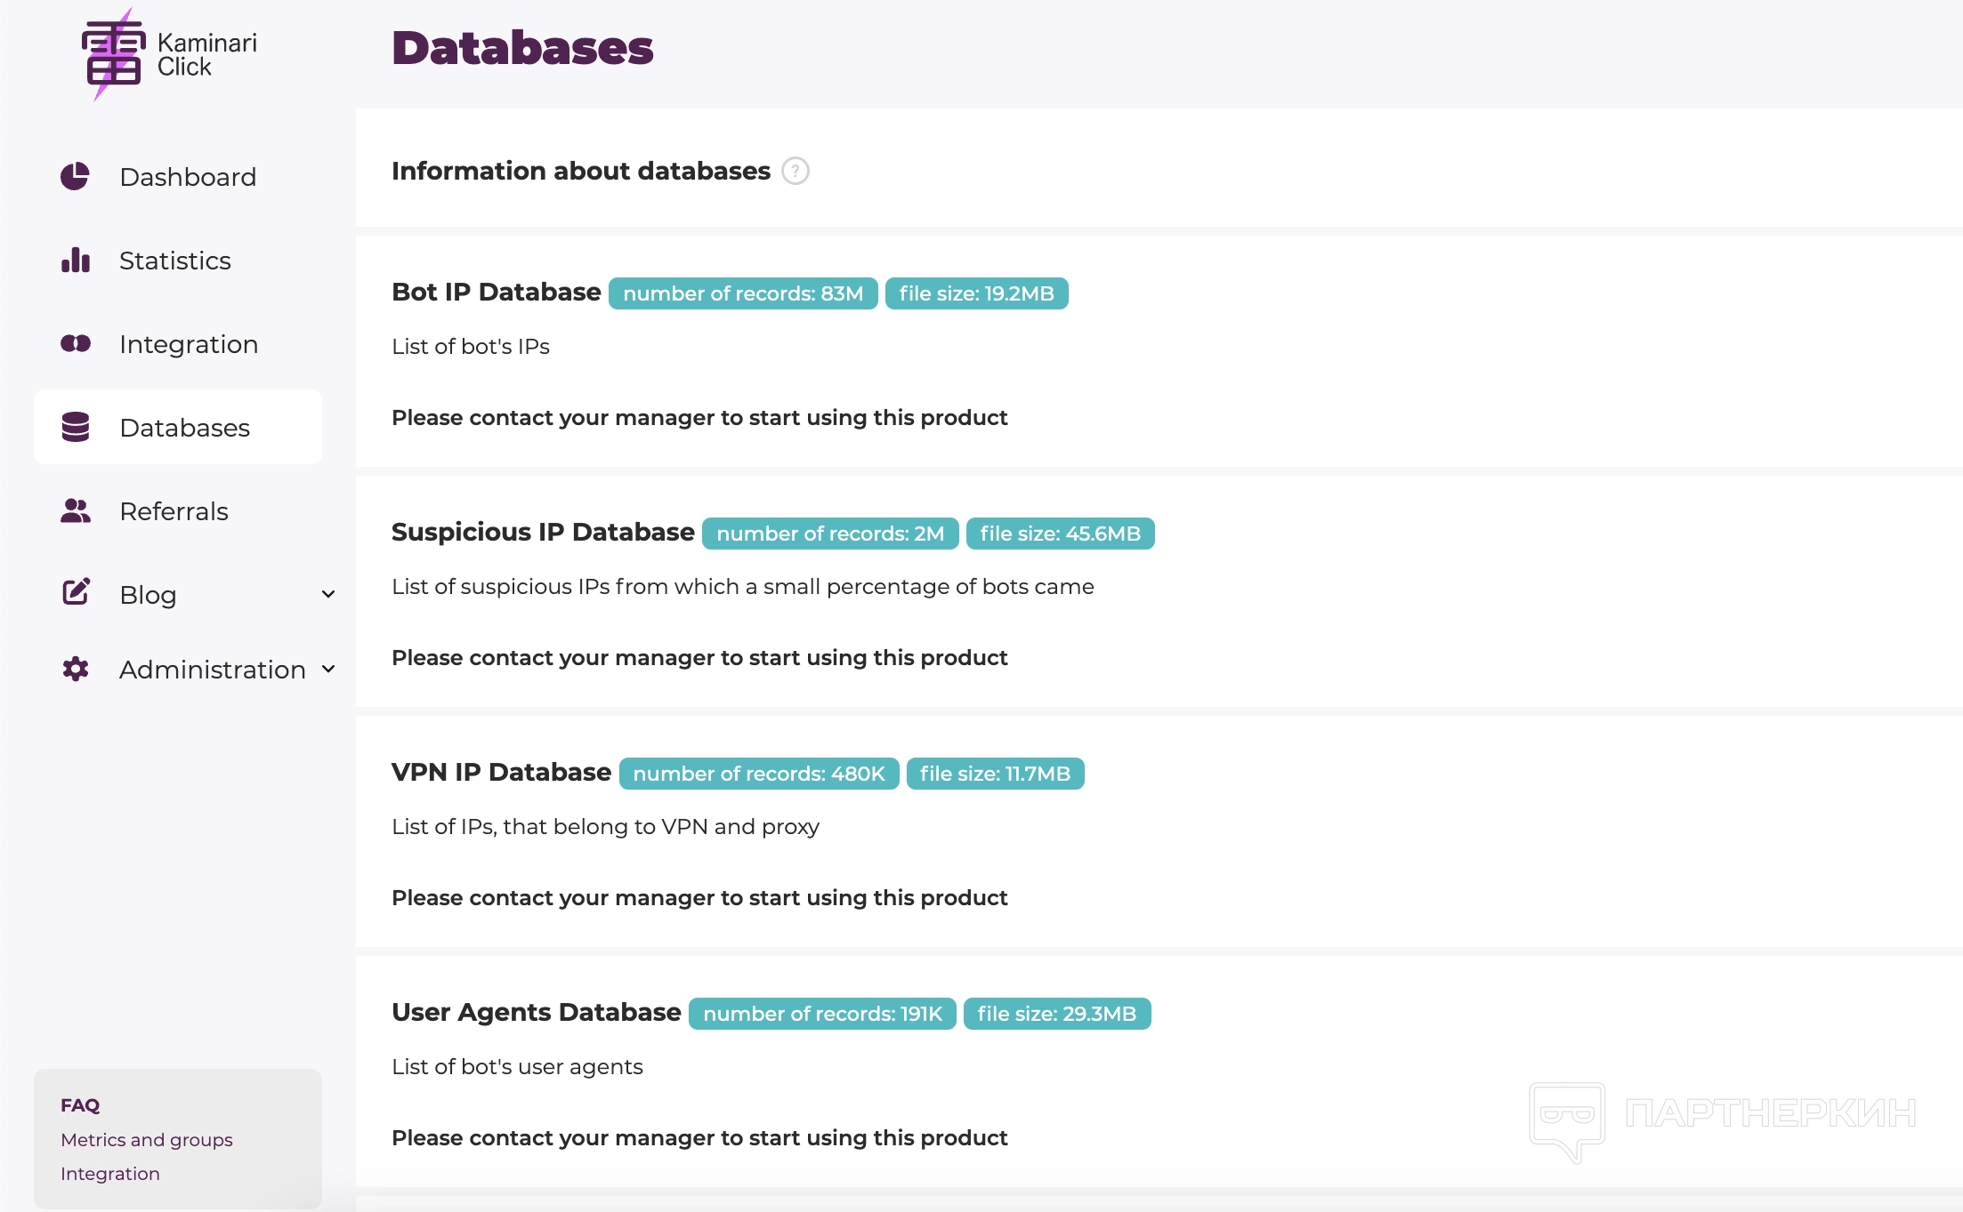Open the FAQ link
Viewport: 1963px width, 1212px height.
click(x=80, y=1105)
